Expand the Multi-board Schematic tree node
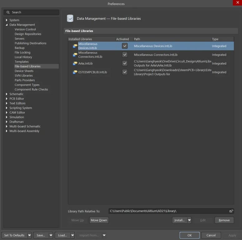Image resolution: width=242 pixels, height=240 pixels. tap(7, 127)
